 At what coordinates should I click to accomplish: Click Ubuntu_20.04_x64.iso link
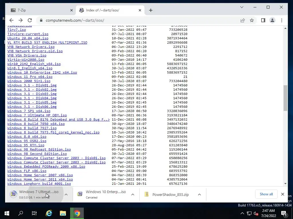[28, 38]
